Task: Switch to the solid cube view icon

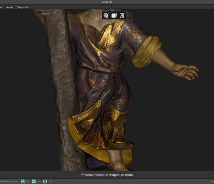Action: point(114,15)
